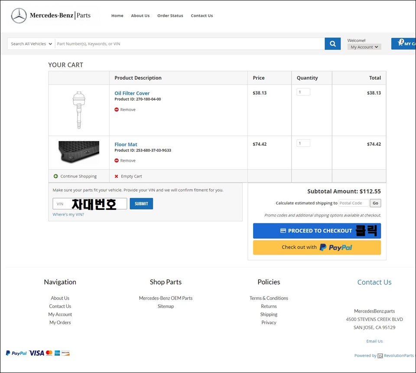This screenshot has height=373, width=416.
Task: Click Product ID 270-180-04-00 text
Action: tap(138, 99)
